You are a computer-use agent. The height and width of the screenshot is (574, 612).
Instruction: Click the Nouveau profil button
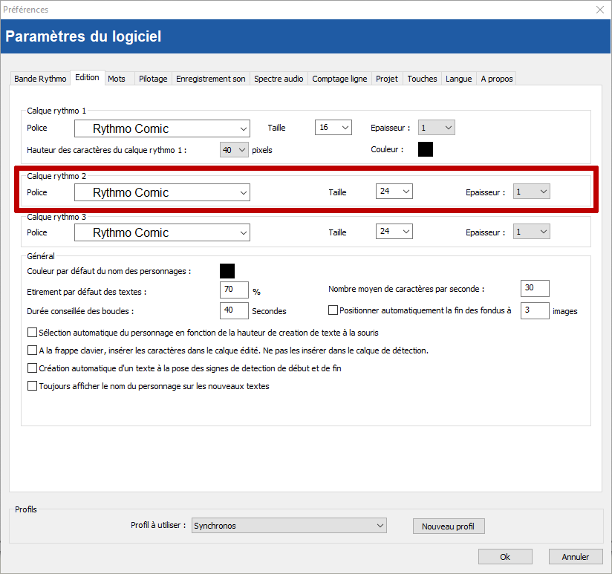(448, 526)
